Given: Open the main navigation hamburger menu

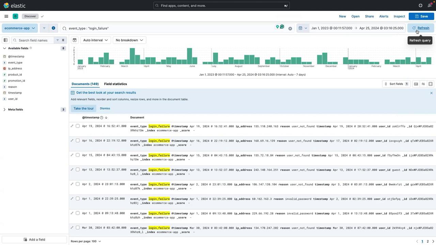Looking at the screenshot, I should point(6,16).
